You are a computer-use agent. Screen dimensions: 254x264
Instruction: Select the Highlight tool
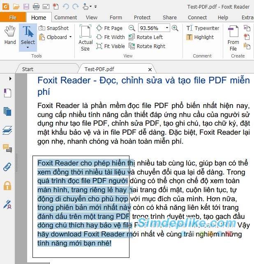pos(200,37)
